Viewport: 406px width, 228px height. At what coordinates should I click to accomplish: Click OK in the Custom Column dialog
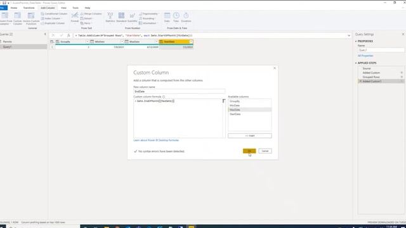click(249, 151)
